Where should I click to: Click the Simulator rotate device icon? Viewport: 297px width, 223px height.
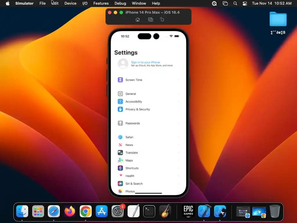(162, 19)
